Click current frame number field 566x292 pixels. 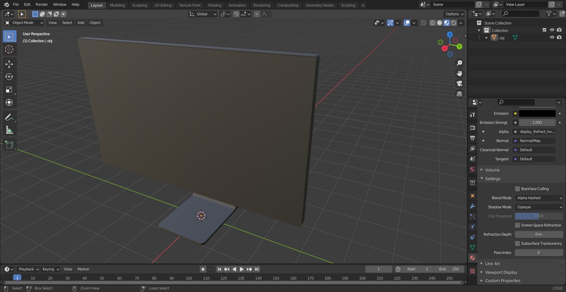tap(379, 269)
